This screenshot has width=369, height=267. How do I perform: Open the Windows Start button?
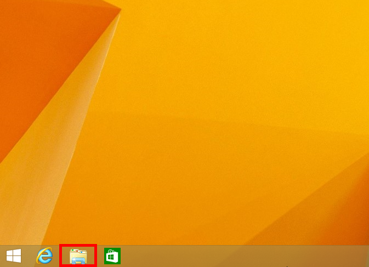point(14,255)
